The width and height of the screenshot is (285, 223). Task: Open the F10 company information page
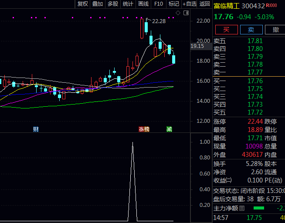[x=159, y=4]
